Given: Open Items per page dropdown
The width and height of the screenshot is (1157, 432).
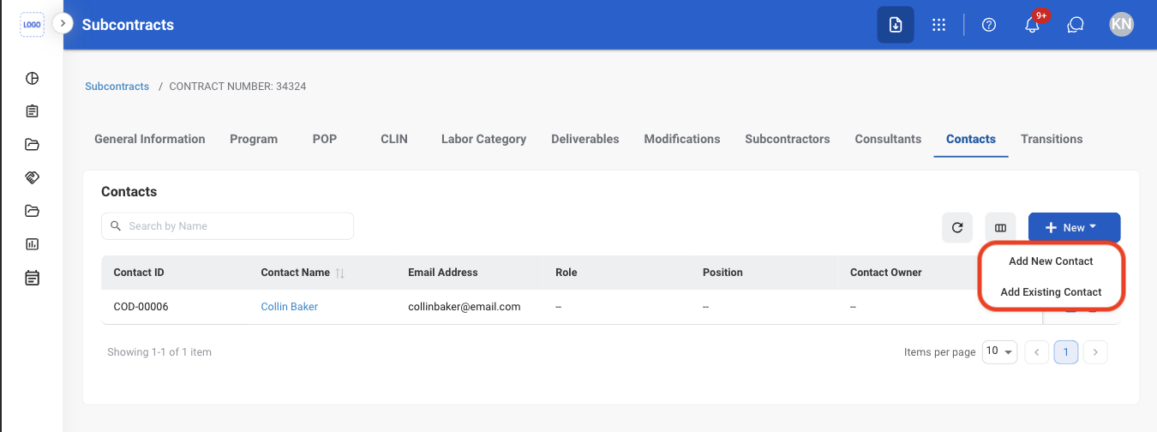Looking at the screenshot, I should click(x=999, y=352).
